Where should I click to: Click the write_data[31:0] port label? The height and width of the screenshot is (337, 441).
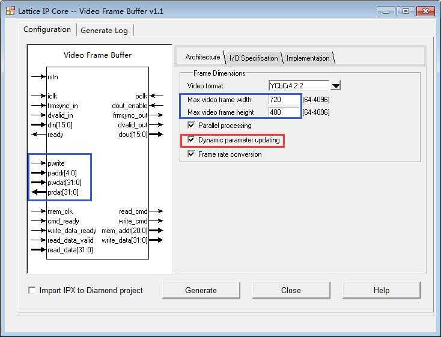point(124,240)
